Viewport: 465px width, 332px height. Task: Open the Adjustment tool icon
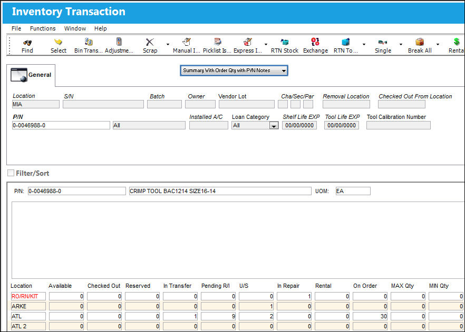pos(119,42)
